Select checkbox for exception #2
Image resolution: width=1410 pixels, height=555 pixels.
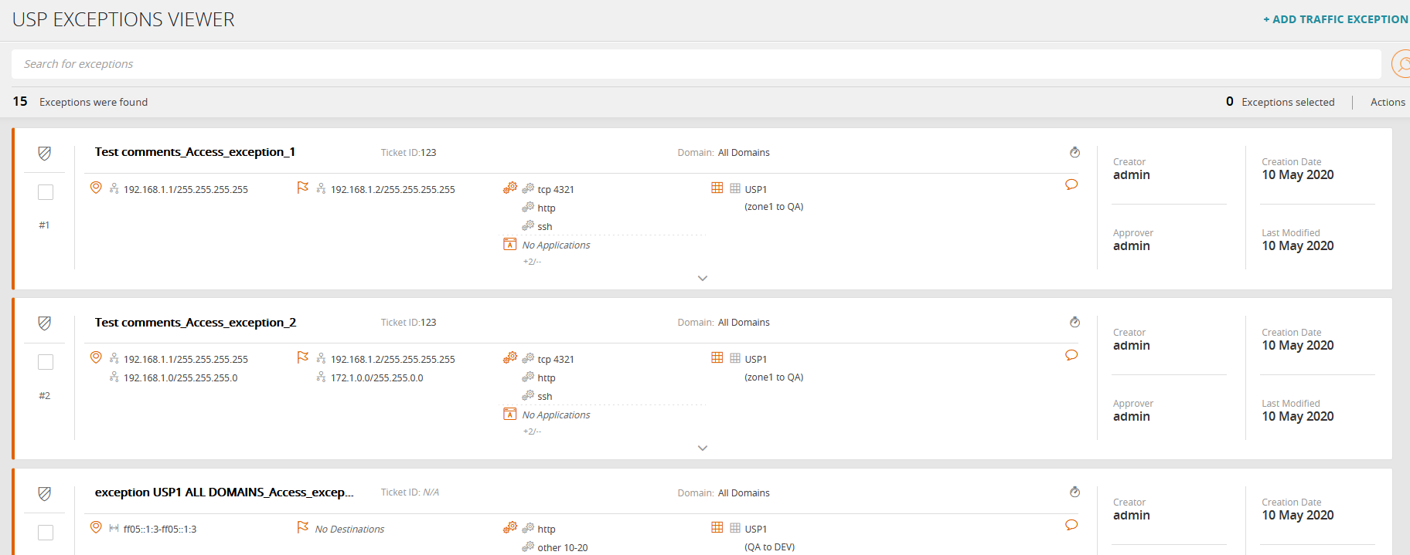pyautogui.click(x=46, y=362)
